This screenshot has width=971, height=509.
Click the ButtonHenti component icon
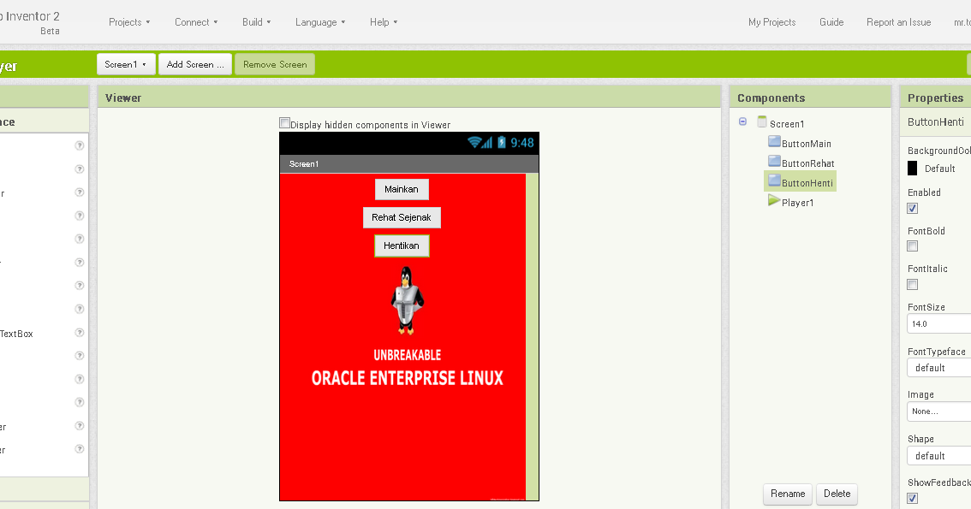(774, 181)
